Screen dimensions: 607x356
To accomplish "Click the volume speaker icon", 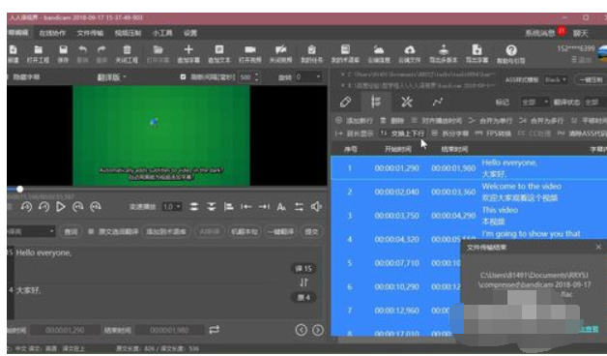I will pyautogui.click(x=316, y=207).
